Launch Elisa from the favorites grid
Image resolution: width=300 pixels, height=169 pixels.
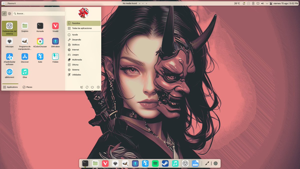(25, 73)
